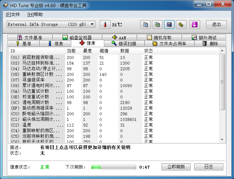Open the 错误扫描 tab with magnifier icon
The image size is (234, 179).
pos(124,44)
